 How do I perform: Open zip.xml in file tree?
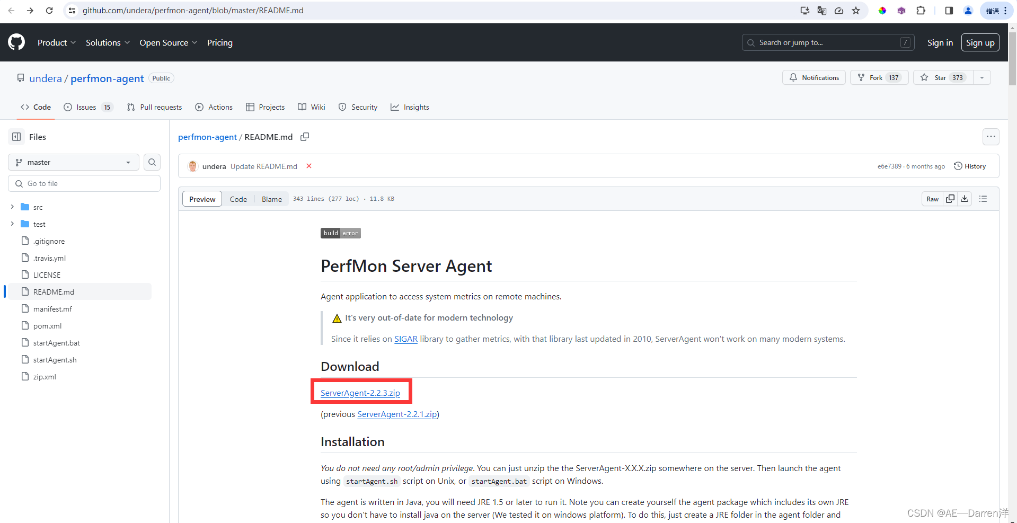coord(45,377)
